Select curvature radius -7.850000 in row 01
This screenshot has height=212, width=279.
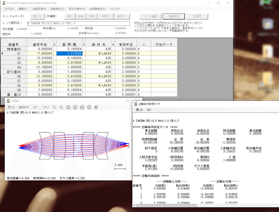[x=40, y=53]
